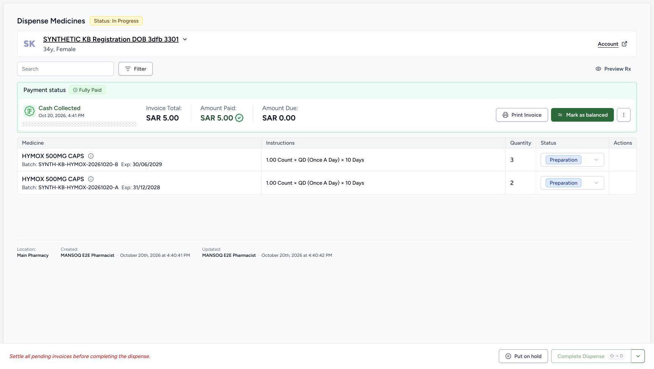Click quantity 3 for HYMOX batch B

(512, 160)
